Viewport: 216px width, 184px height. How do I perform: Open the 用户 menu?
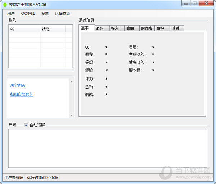click(11, 13)
